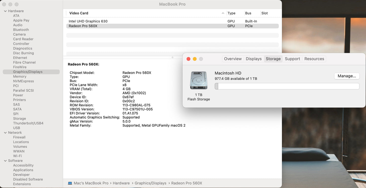This screenshot has width=366, height=188.
Task: Click the Macintosh HD hard drive icon
Action: click(199, 80)
